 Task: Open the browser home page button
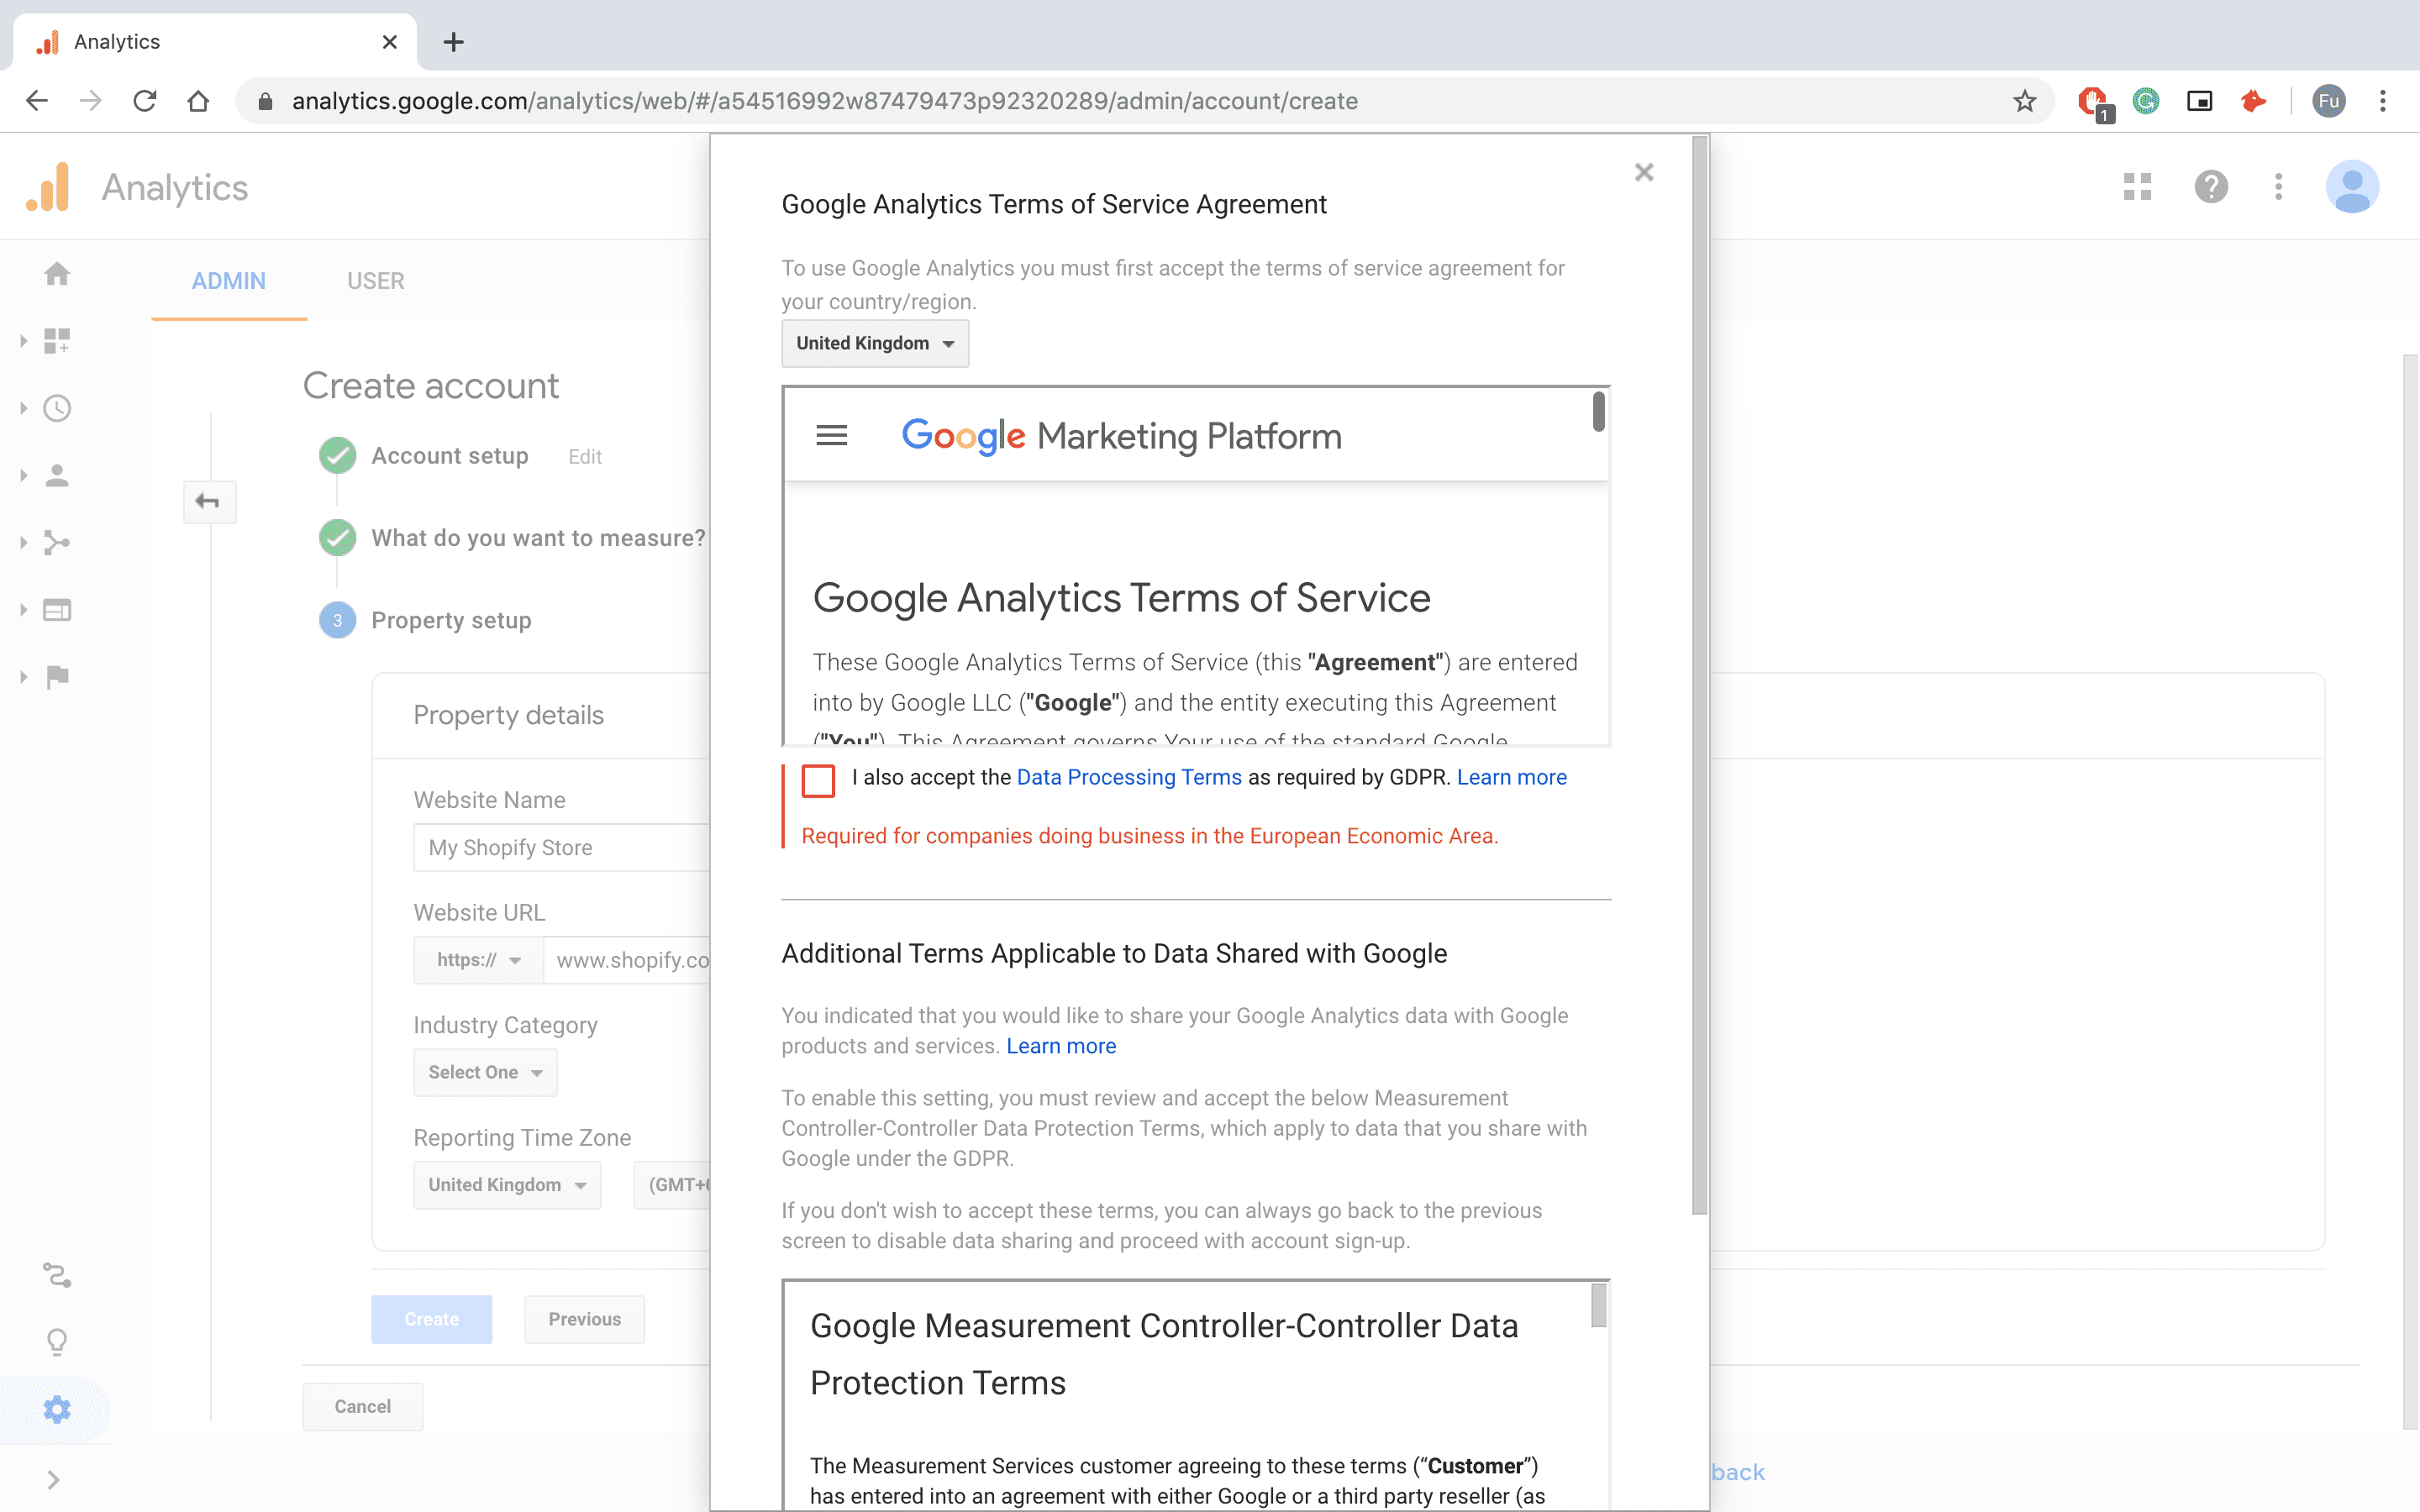(x=198, y=101)
